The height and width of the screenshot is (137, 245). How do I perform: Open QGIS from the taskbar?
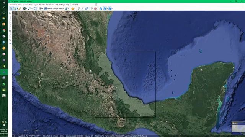click(x=4, y=66)
